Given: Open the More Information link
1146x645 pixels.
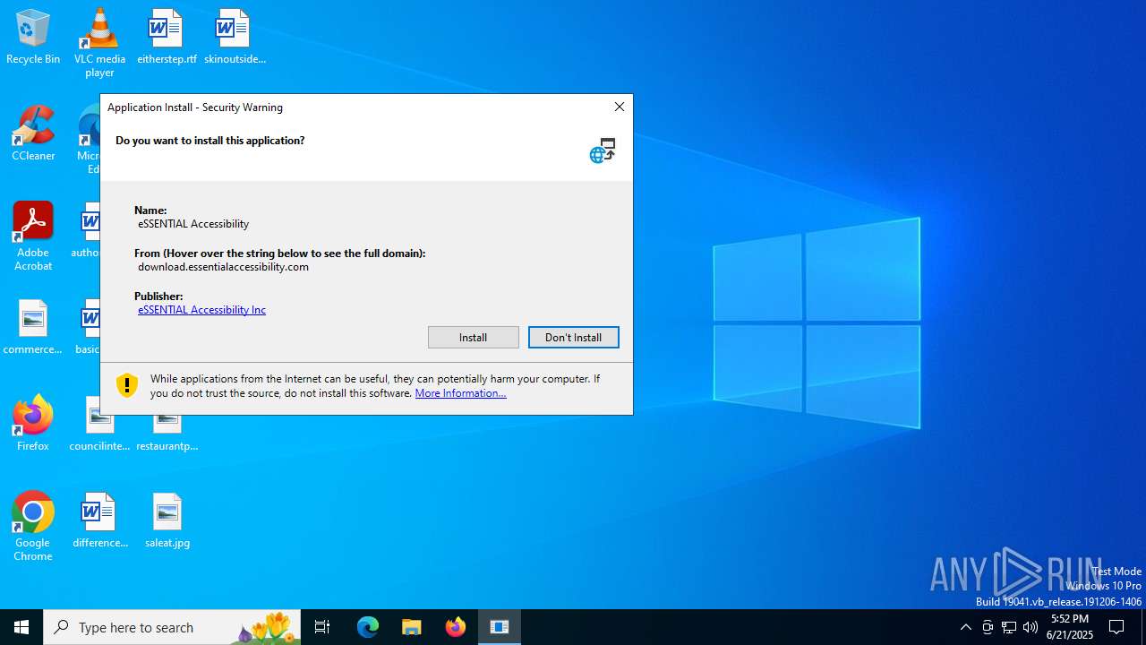Looking at the screenshot, I should (460, 393).
